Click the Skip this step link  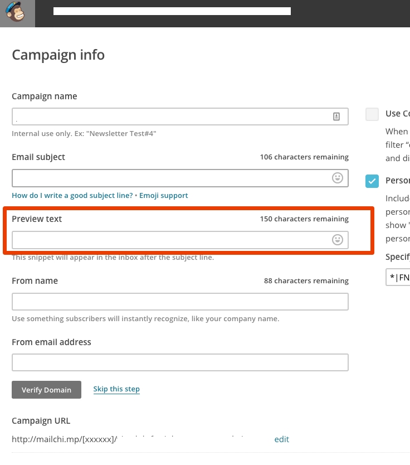point(116,389)
